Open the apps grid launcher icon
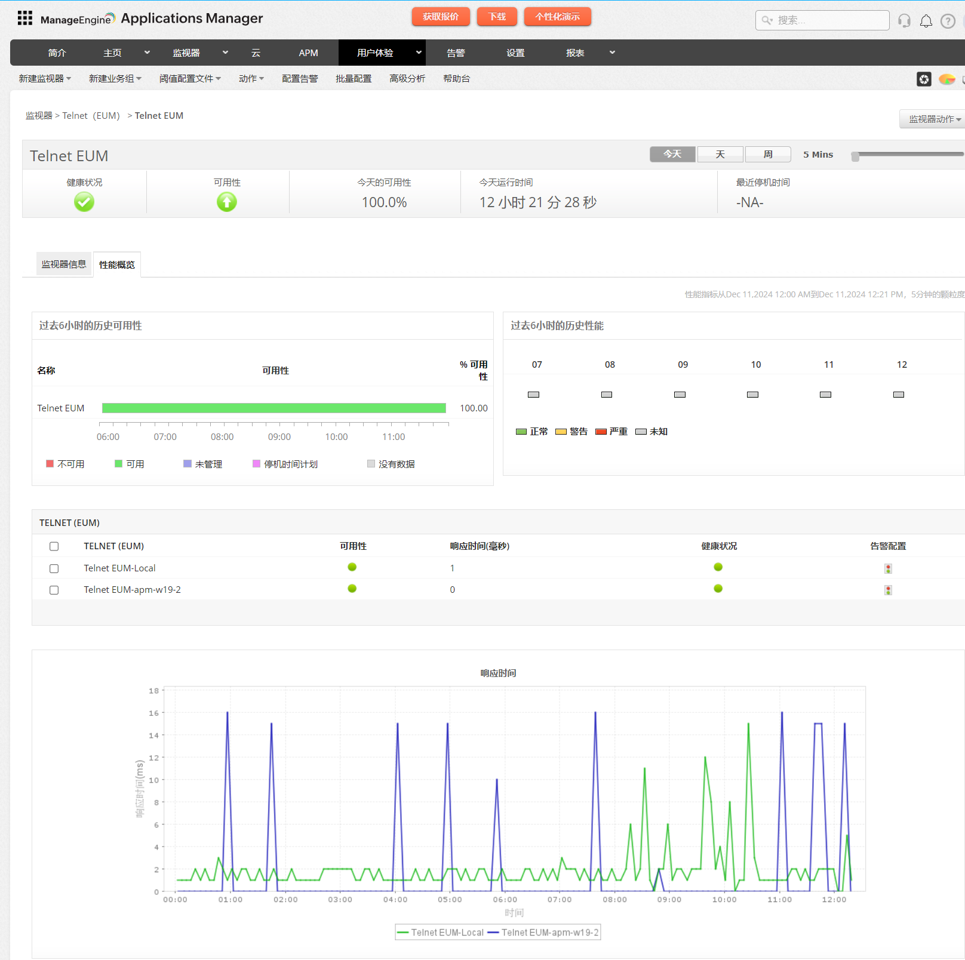965x960 pixels. 24,18
